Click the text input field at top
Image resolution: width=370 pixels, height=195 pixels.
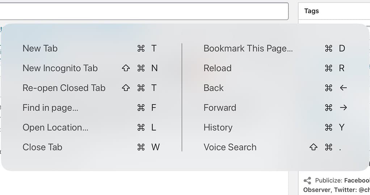(x=144, y=11)
